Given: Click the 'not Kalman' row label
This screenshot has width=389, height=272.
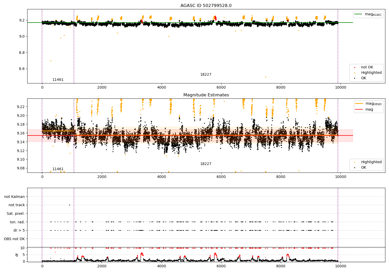Looking at the screenshot, I should (x=15, y=197).
